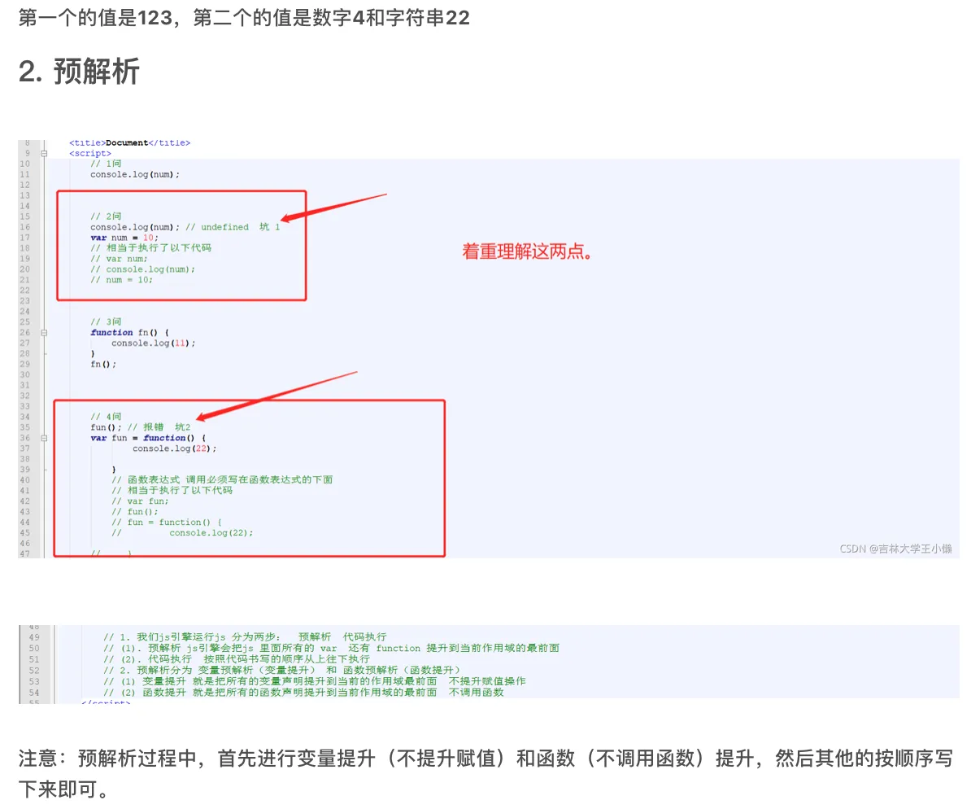
Task: Toggle the red box around the 2问 code
Action: point(181,245)
